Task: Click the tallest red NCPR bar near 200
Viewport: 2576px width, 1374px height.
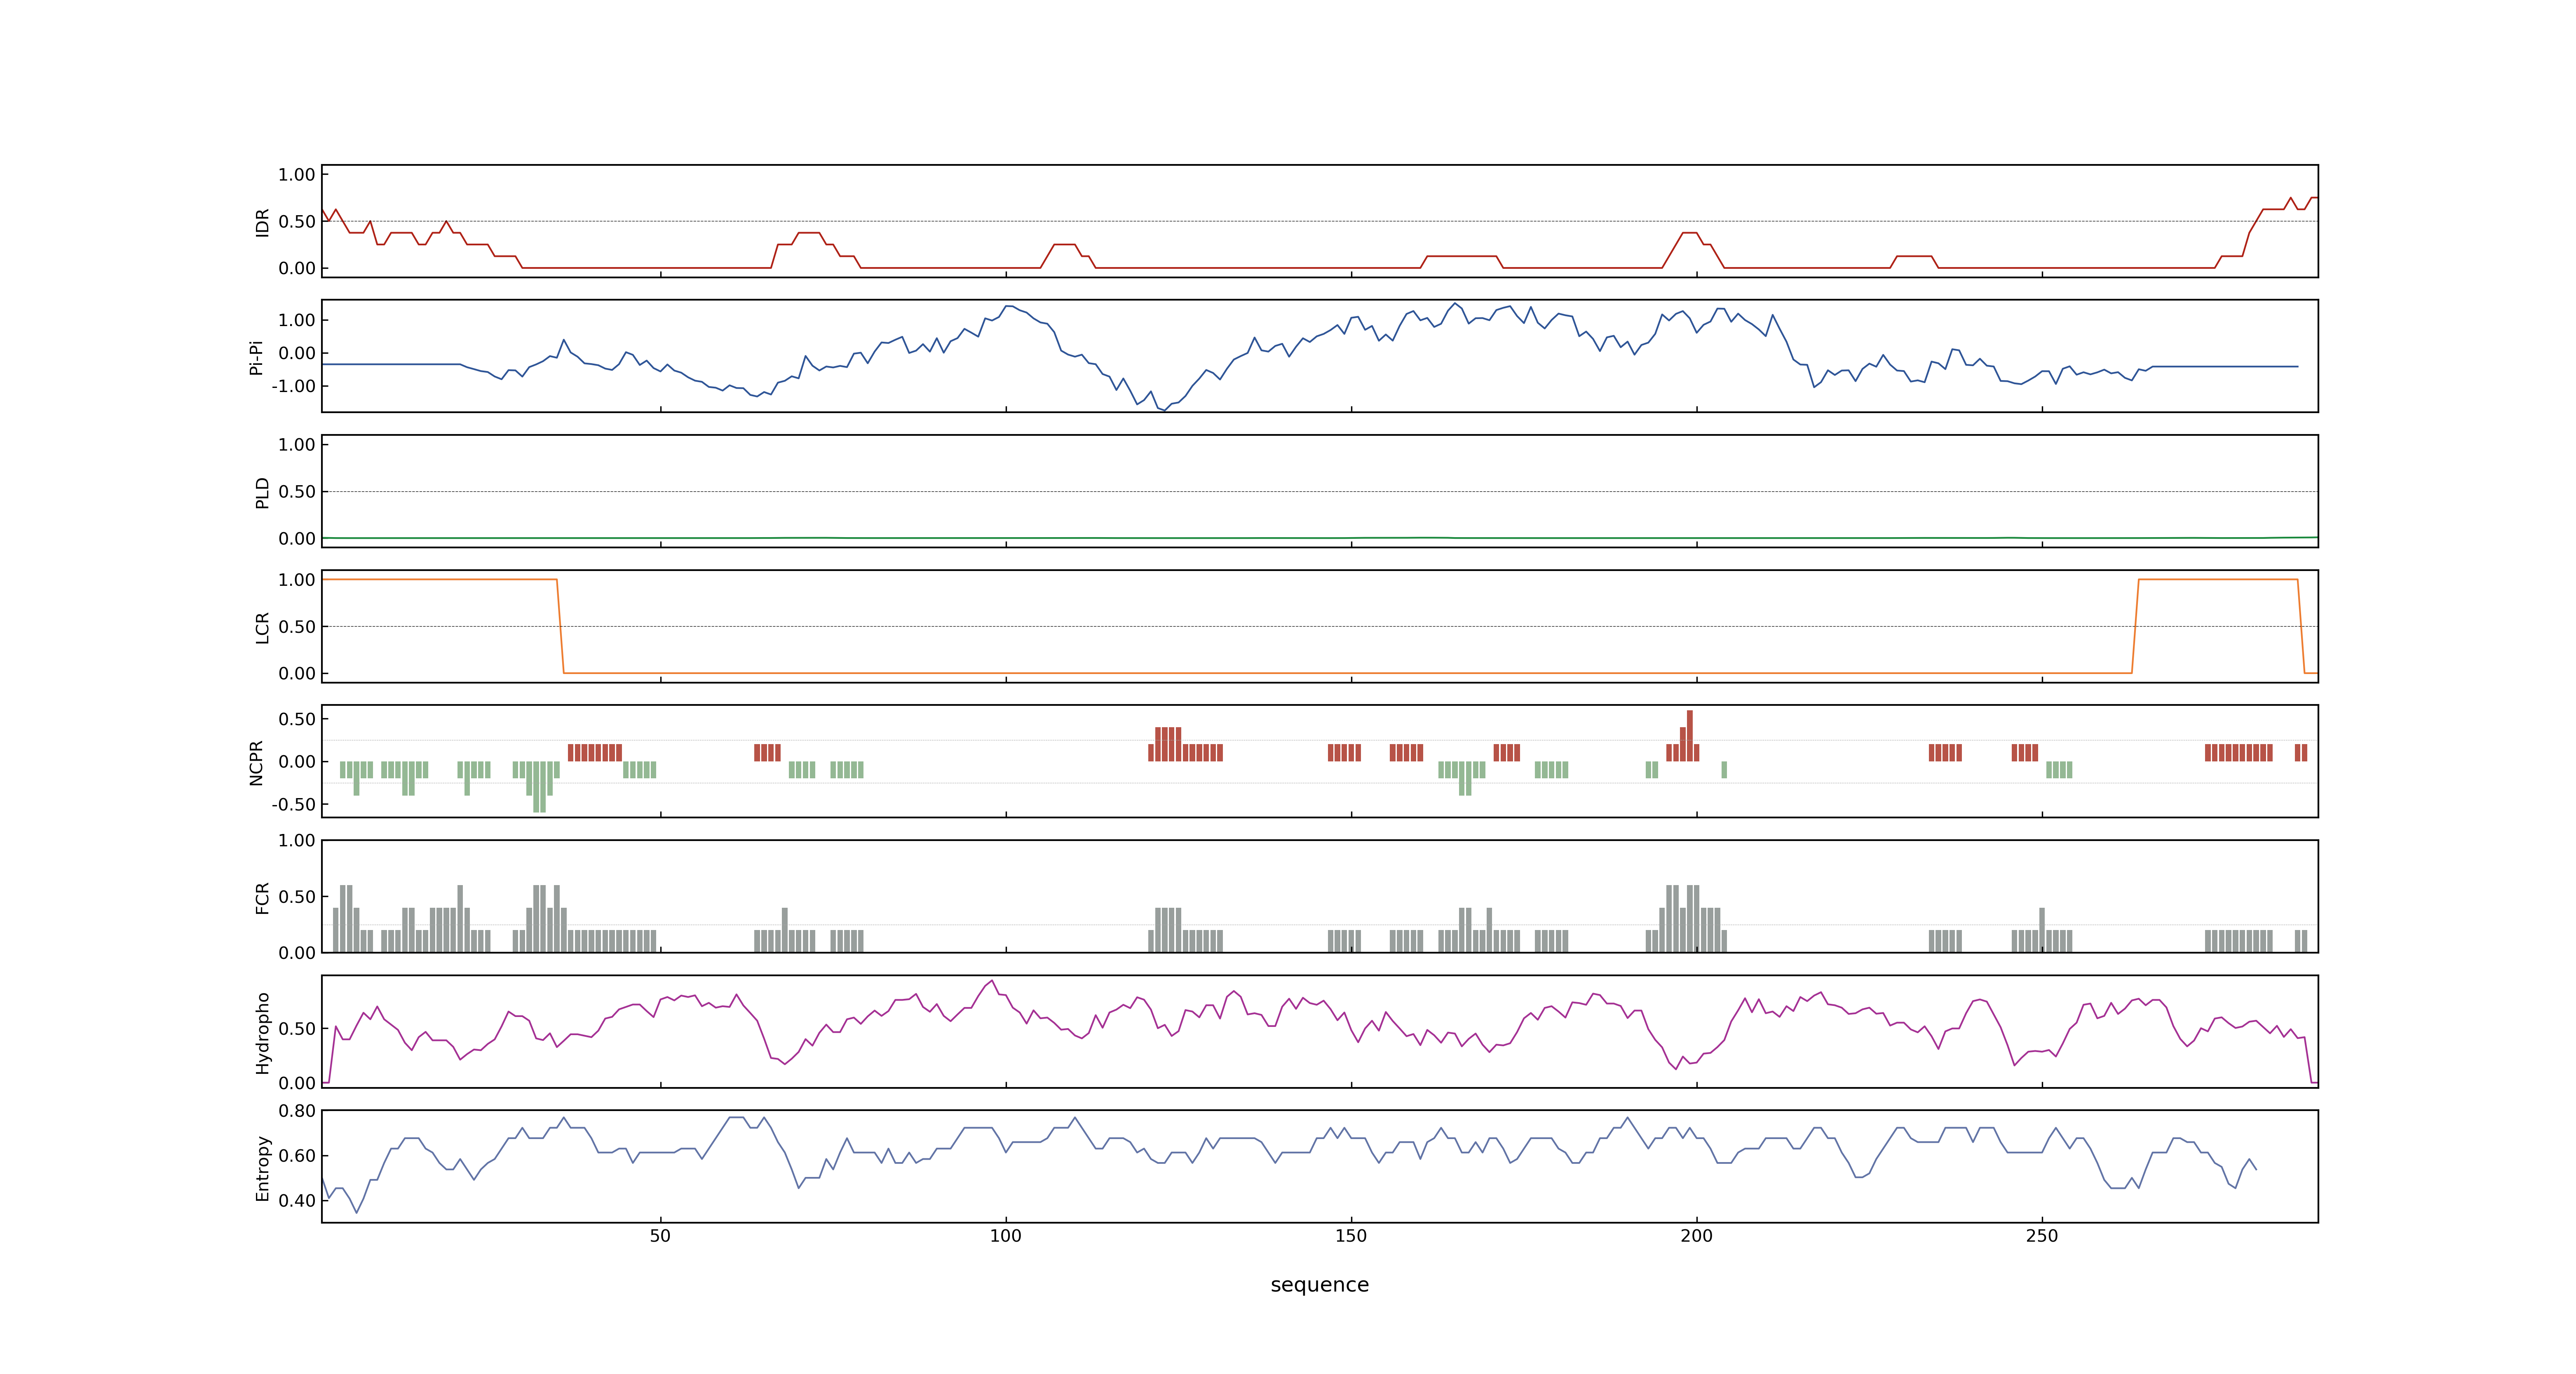Action: 1689,735
